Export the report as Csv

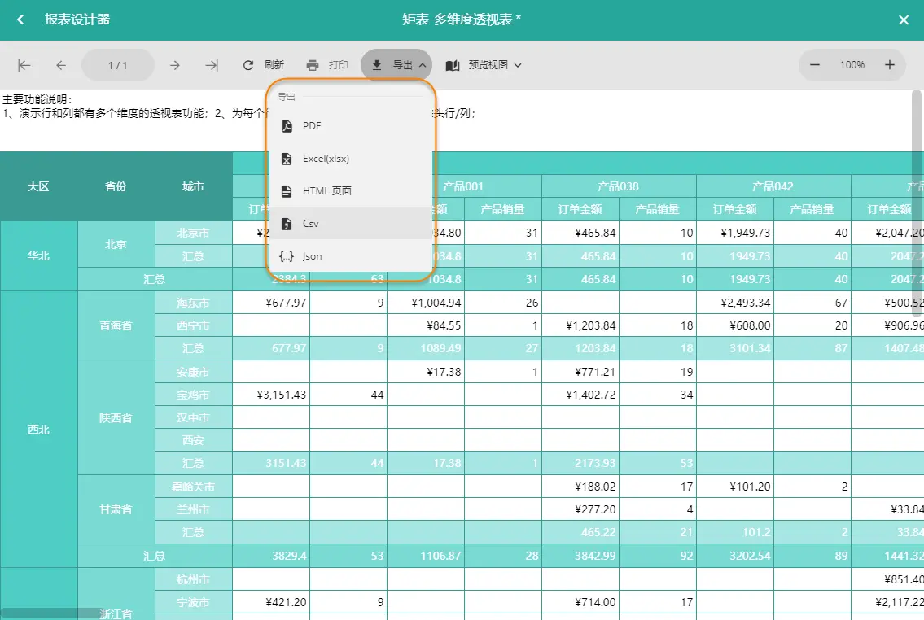[351, 223]
